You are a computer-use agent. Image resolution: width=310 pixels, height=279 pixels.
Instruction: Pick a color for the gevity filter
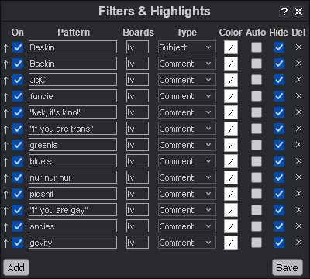231,243
